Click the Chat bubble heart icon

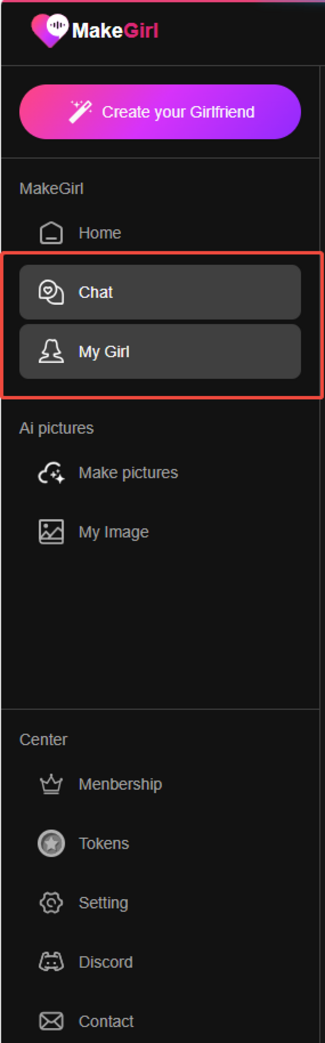click(51, 292)
